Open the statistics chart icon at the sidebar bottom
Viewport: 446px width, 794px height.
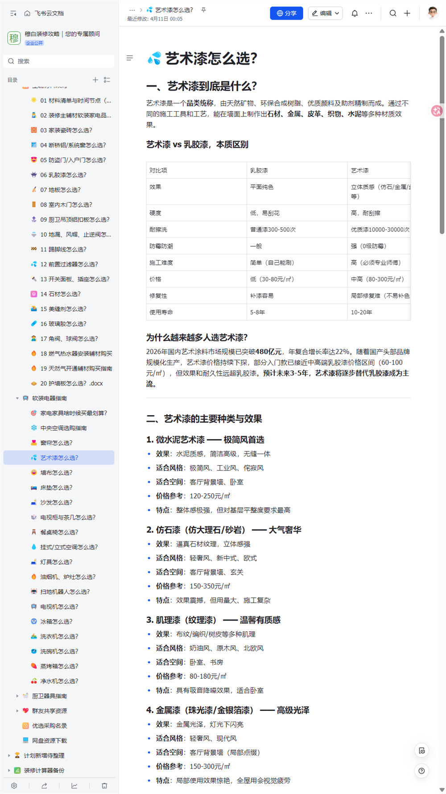[x=74, y=786]
